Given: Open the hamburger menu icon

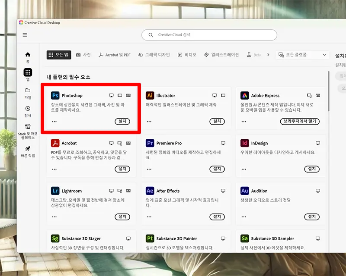Looking at the screenshot, I should 25,35.
